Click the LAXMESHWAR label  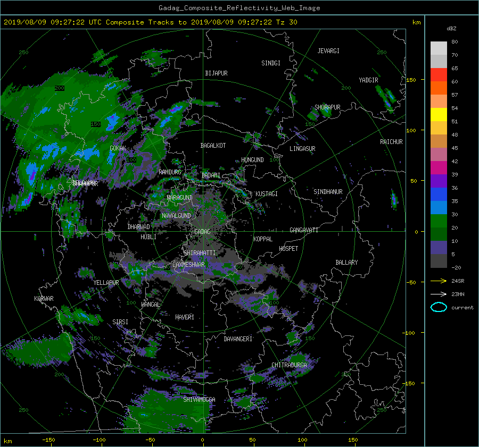188,265
